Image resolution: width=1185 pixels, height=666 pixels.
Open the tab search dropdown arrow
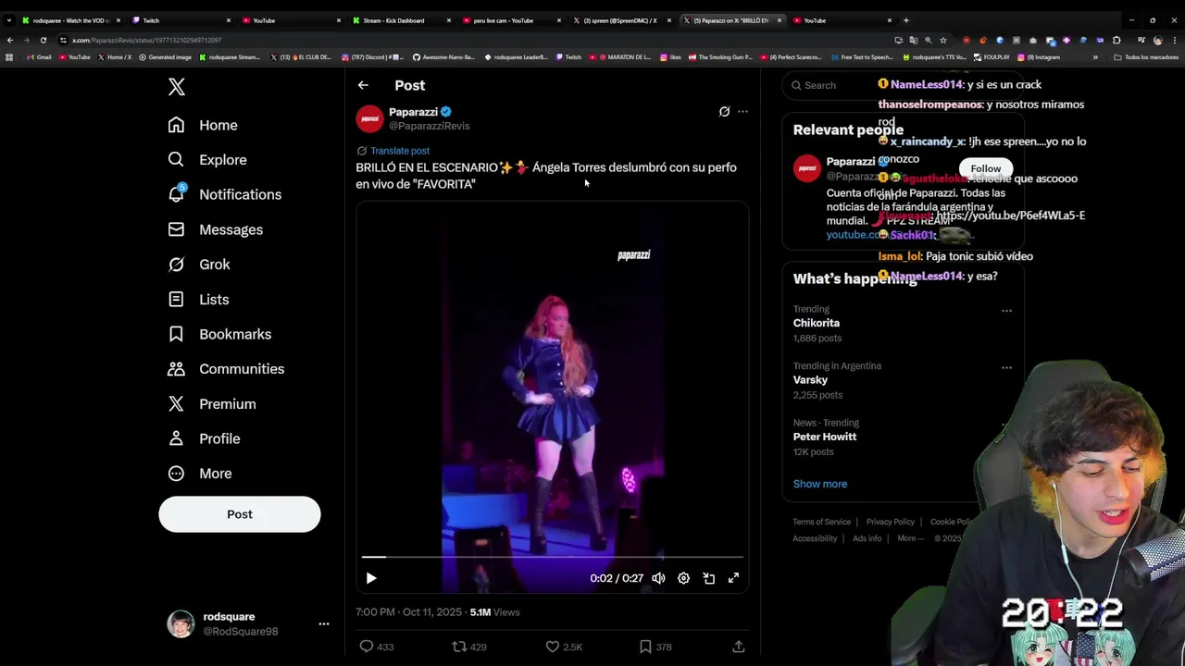(8, 20)
